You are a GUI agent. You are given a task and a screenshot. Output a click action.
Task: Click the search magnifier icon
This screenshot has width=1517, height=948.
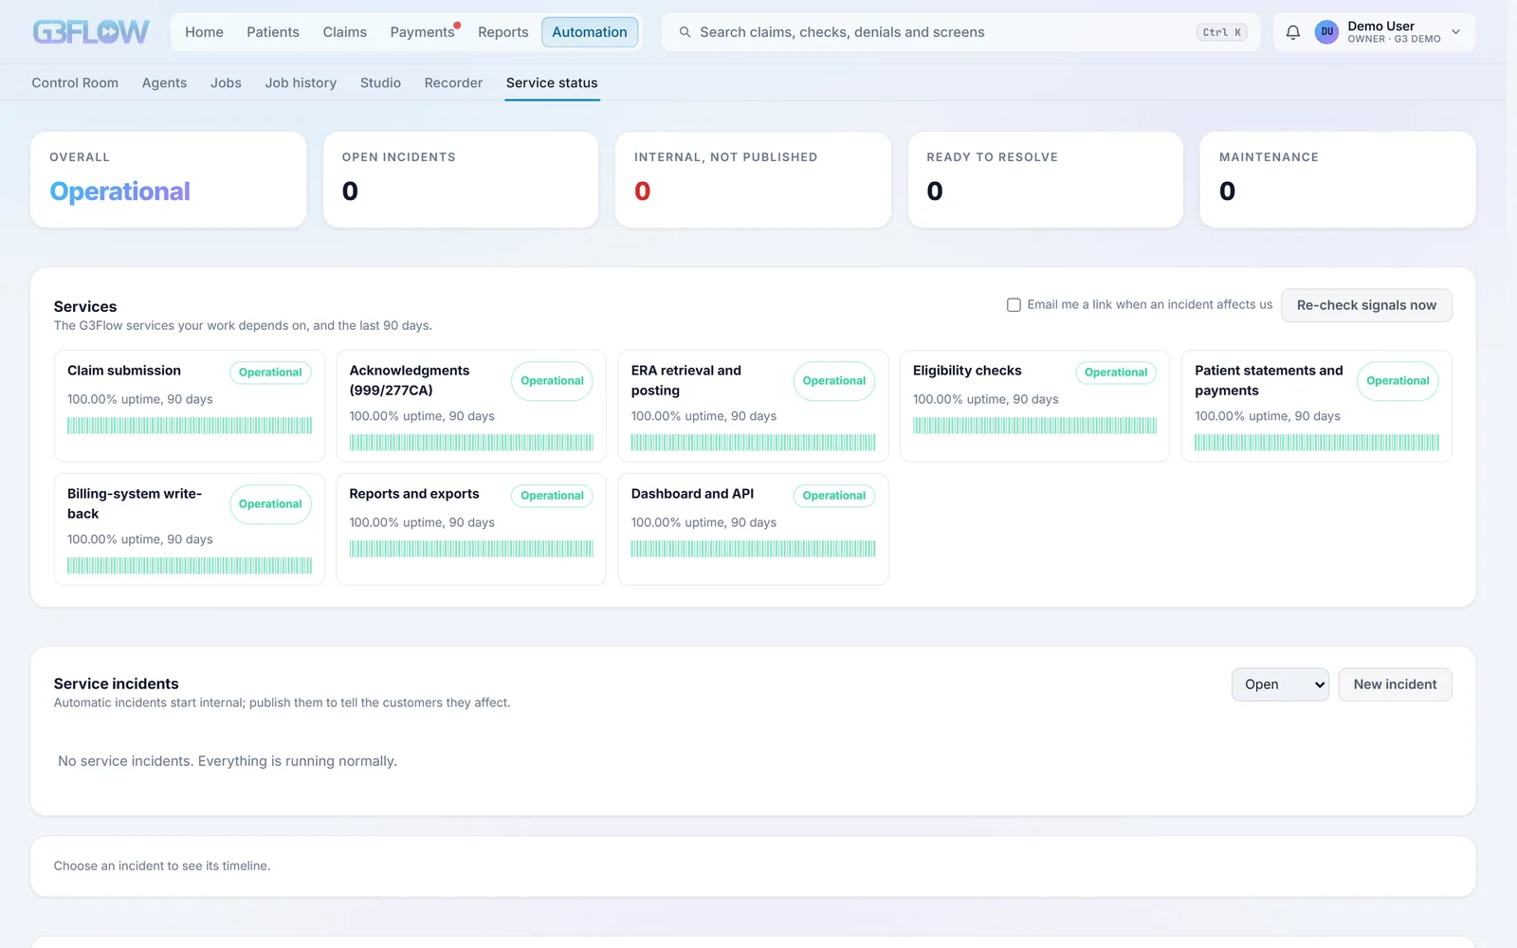coord(685,32)
